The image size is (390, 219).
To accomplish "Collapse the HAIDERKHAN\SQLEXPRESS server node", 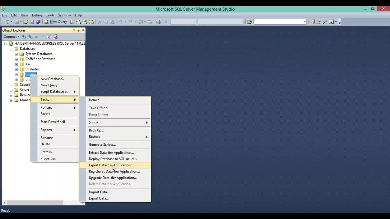I will [x=5, y=44].
